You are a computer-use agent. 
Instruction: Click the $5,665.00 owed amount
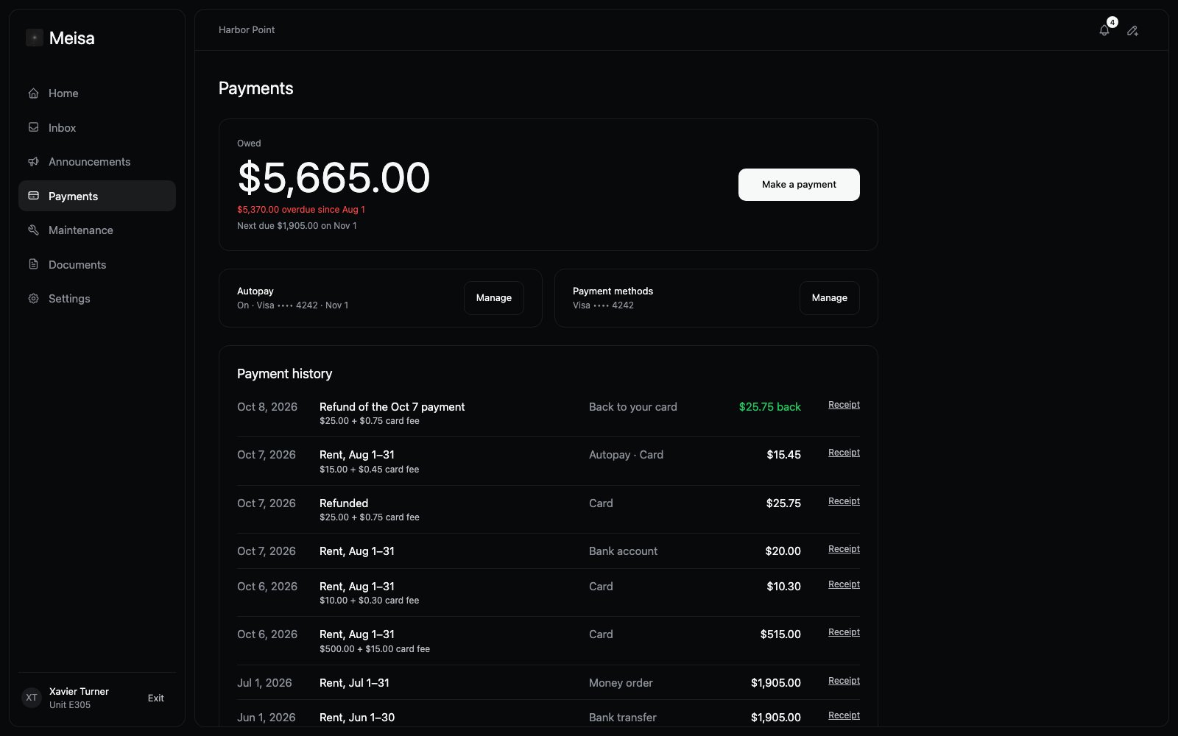(x=334, y=178)
